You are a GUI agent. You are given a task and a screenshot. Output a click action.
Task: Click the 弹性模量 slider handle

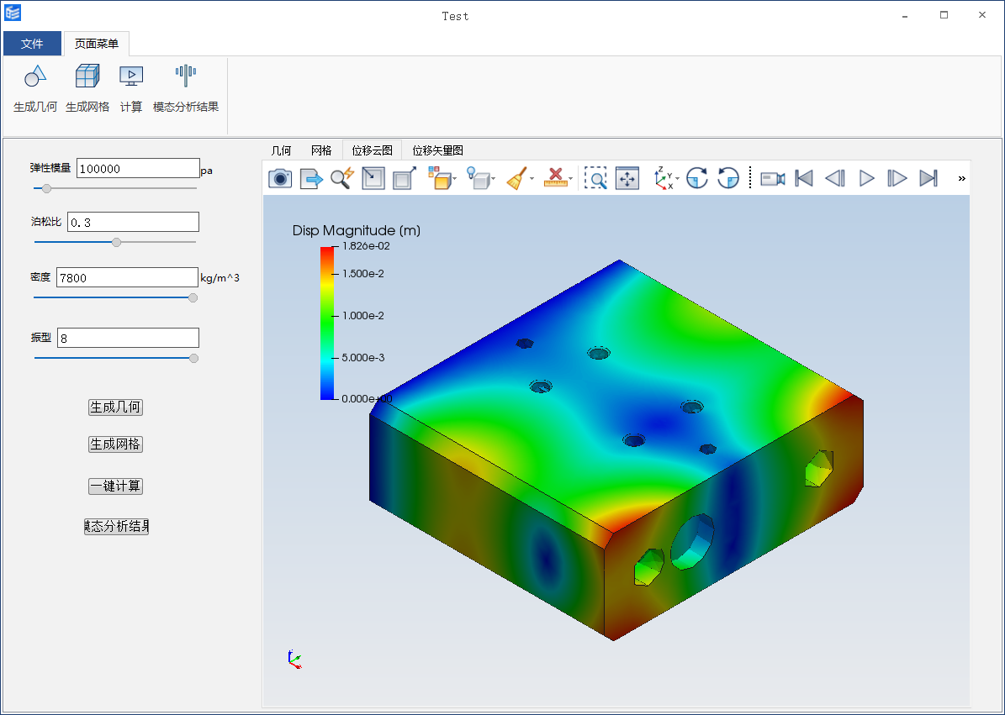point(46,188)
